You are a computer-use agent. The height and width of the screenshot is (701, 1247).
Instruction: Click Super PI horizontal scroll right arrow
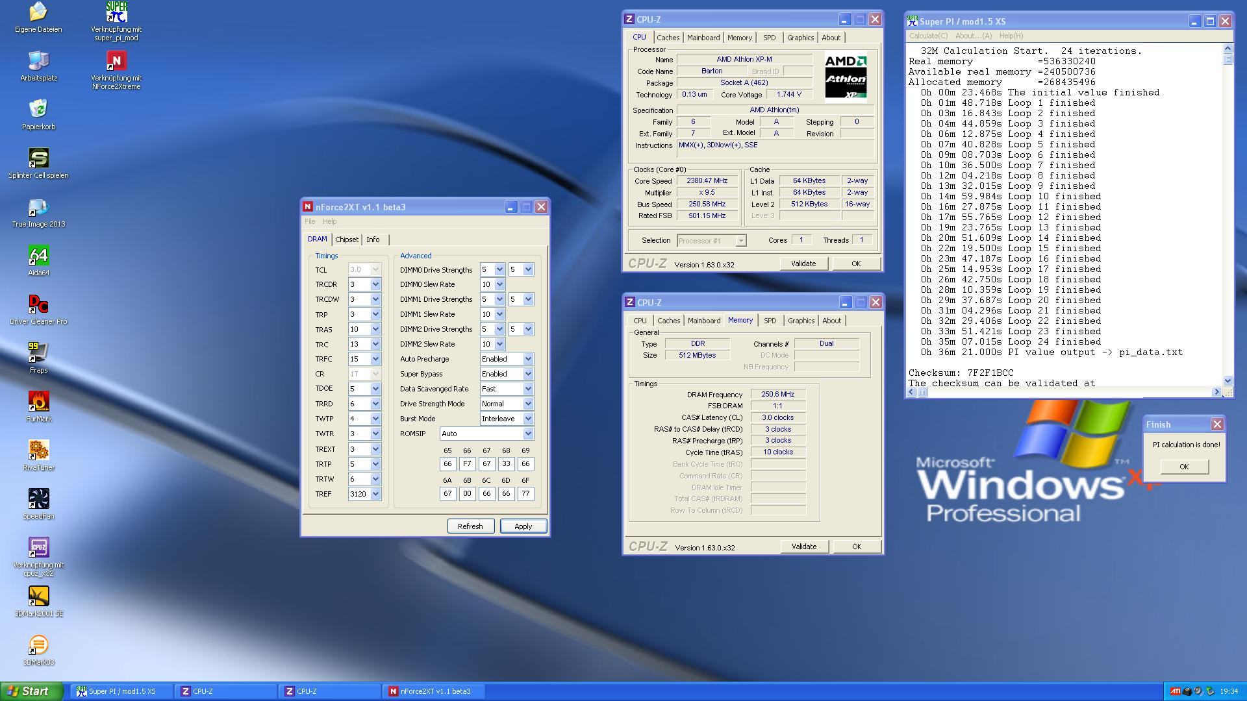click(x=1217, y=391)
